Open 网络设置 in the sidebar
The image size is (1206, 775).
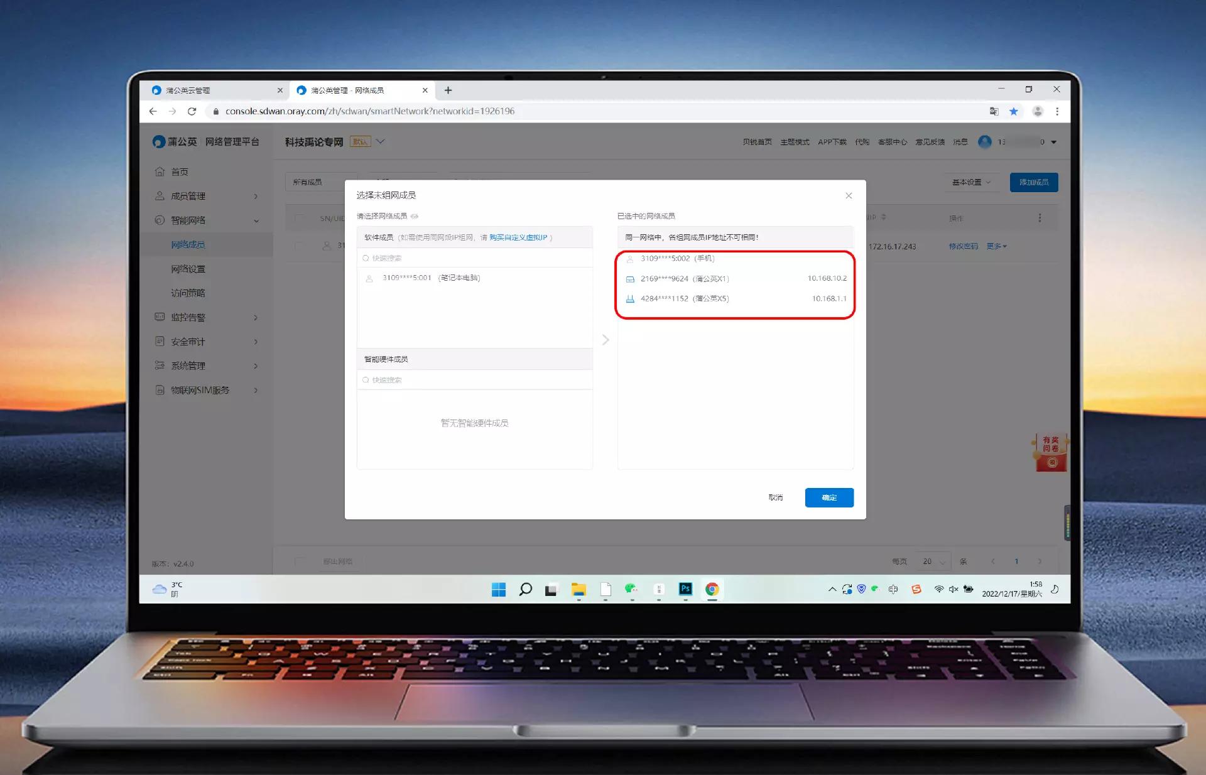188,269
